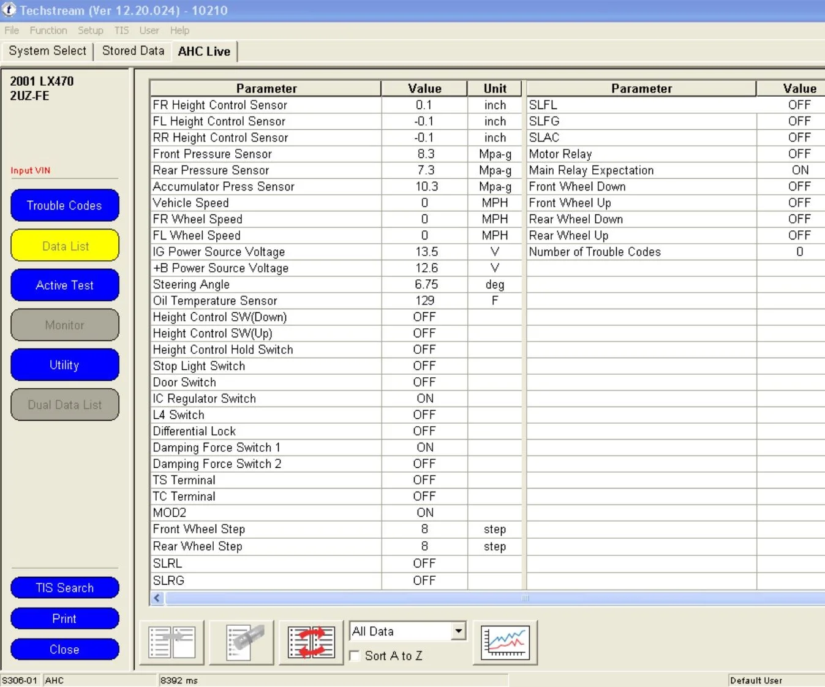Click the snapshot record icon with flashlight
The width and height of the screenshot is (825, 687).
242,642
